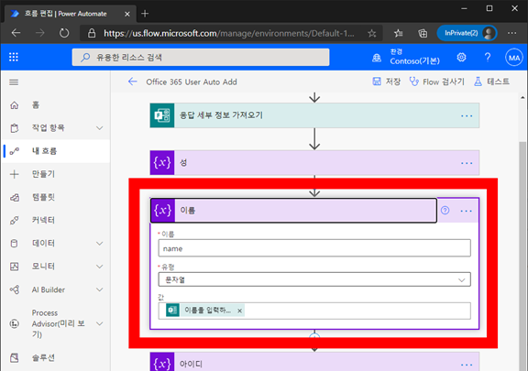
Task: Open the 이름 step ellipsis menu
Action: tap(466, 211)
